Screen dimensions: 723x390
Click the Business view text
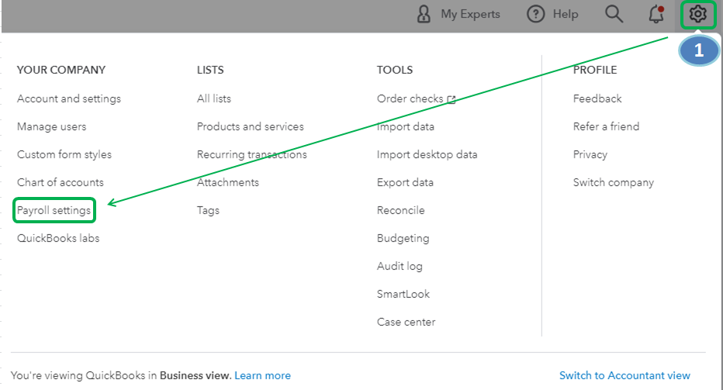coord(195,375)
